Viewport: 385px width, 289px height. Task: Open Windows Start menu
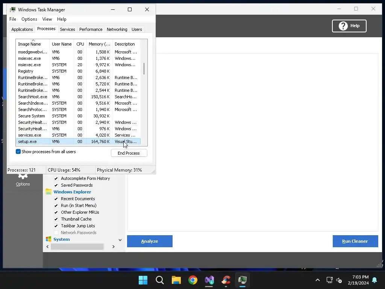point(143,280)
